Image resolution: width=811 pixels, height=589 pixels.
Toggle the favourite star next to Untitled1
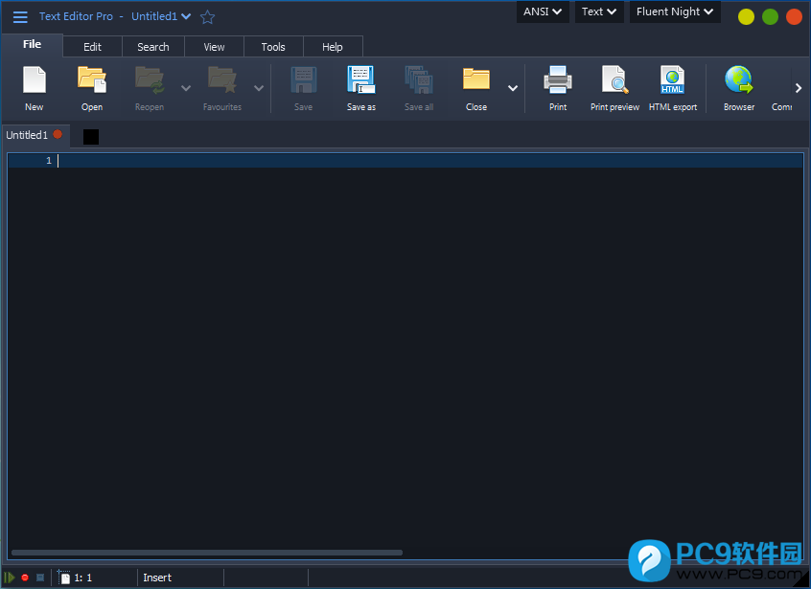(x=207, y=16)
